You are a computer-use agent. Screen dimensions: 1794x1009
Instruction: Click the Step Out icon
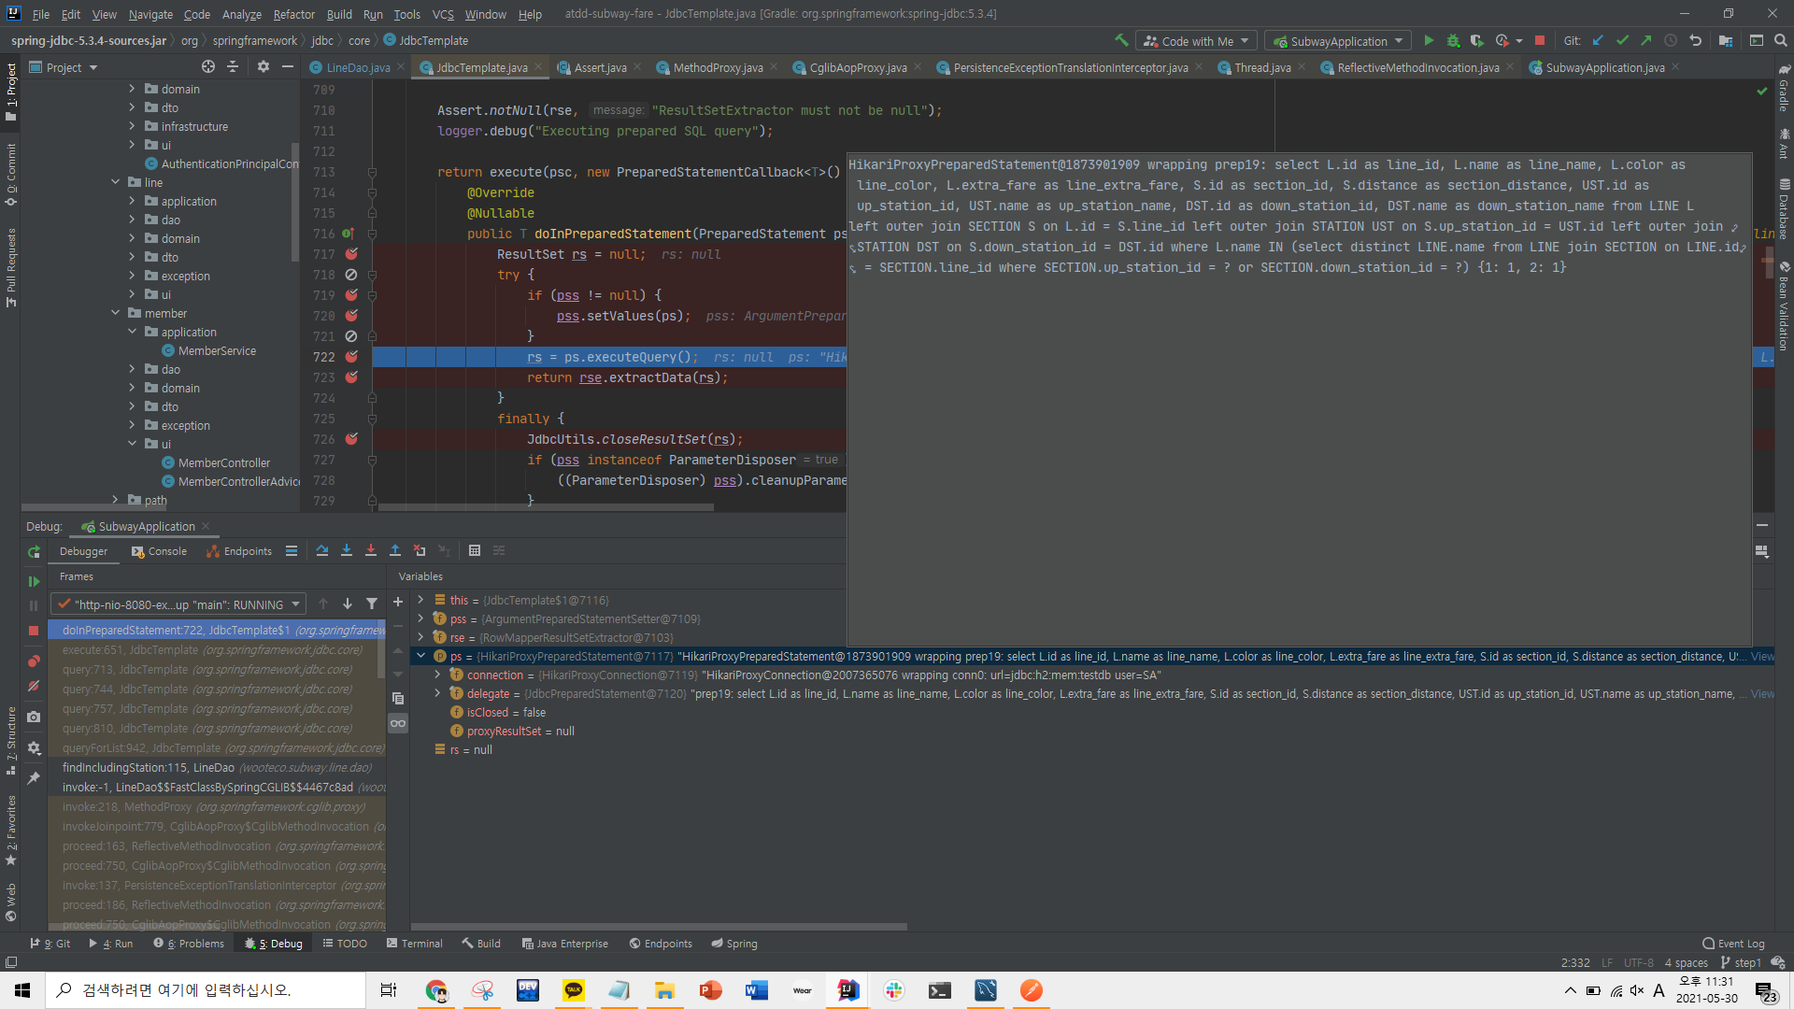(395, 551)
